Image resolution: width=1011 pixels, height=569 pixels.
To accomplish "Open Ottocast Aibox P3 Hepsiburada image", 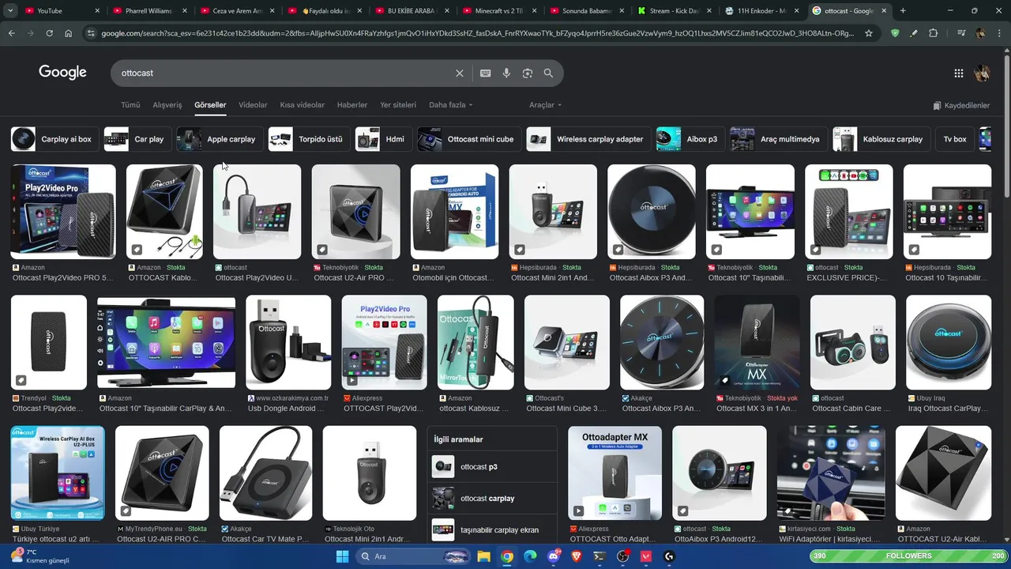I will click(652, 212).
